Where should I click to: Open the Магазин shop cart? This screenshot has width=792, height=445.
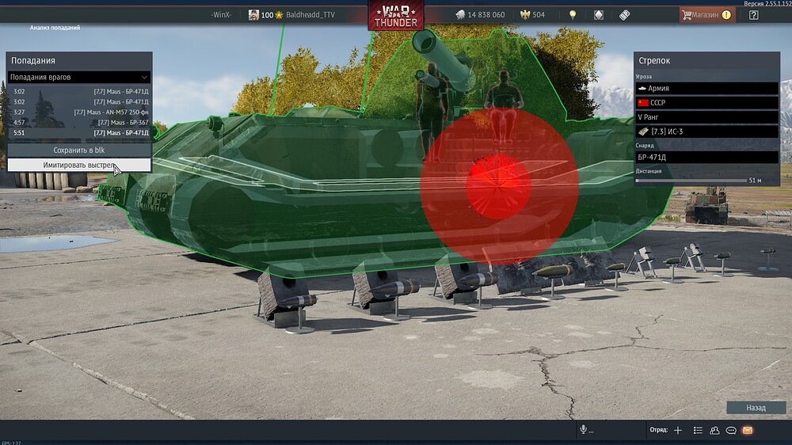pyautogui.click(x=706, y=14)
